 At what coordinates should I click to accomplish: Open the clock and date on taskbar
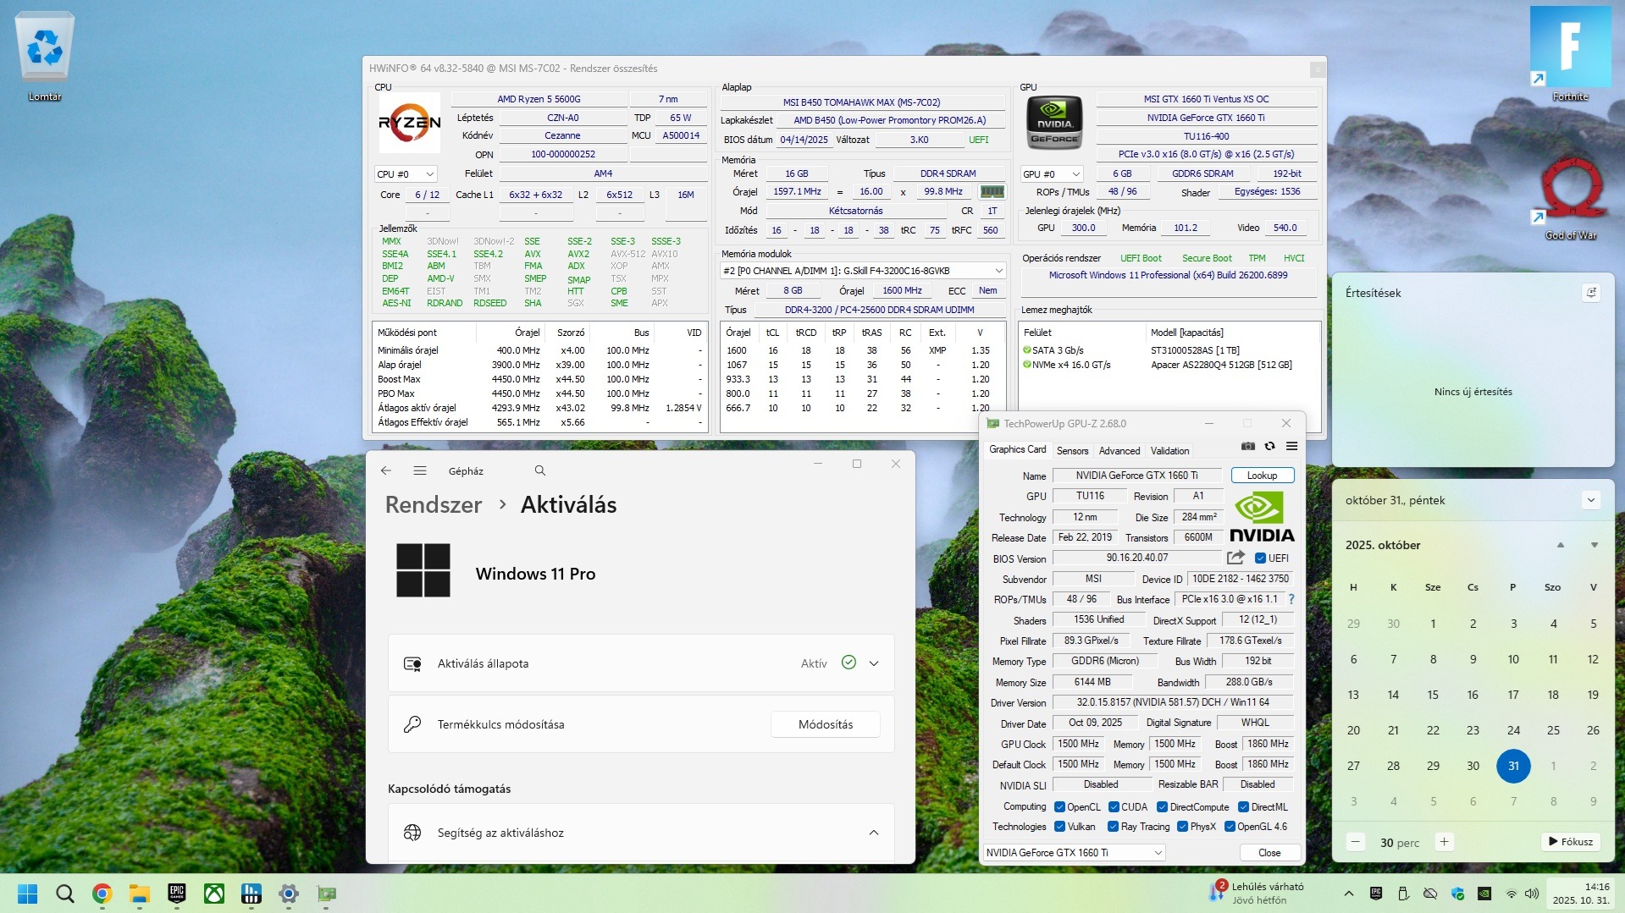coord(1580,894)
